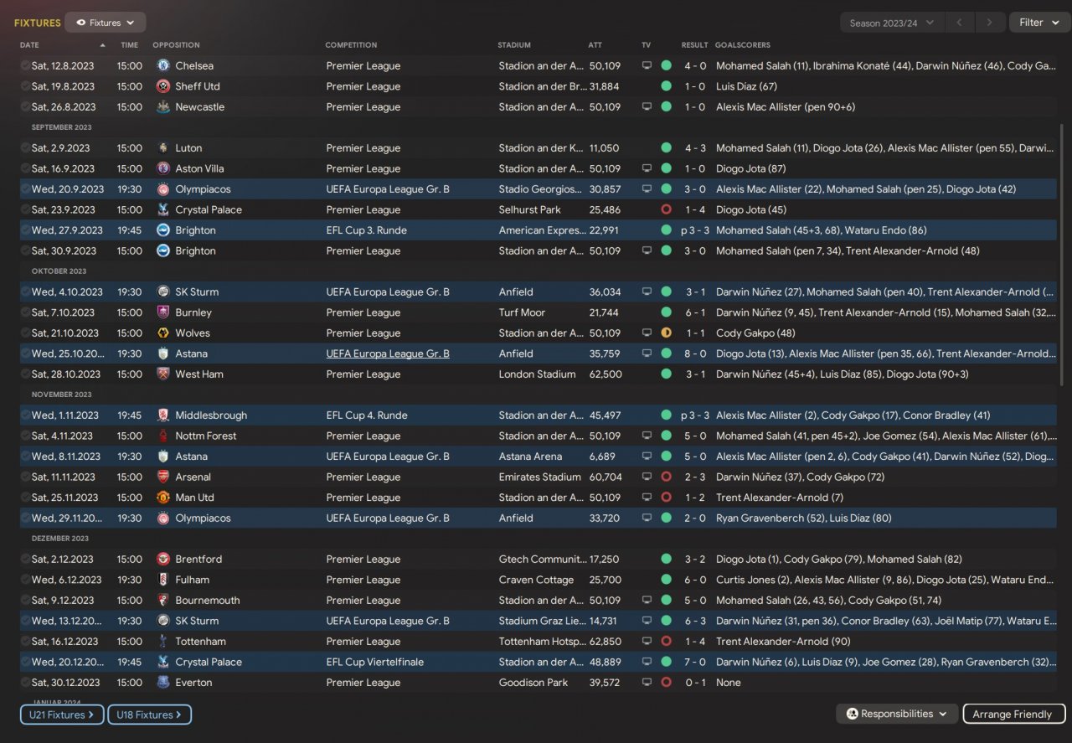Sort by the STADIUM column header
Image resolution: width=1072 pixels, height=743 pixels.
[514, 45]
